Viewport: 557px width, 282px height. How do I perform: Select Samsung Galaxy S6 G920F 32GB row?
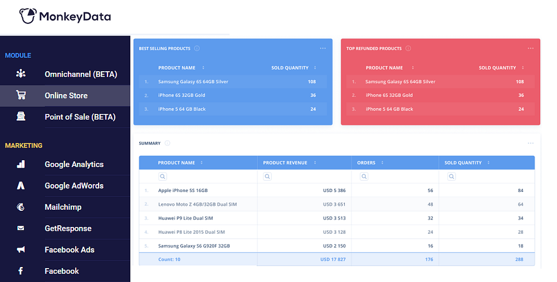[337, 246]
